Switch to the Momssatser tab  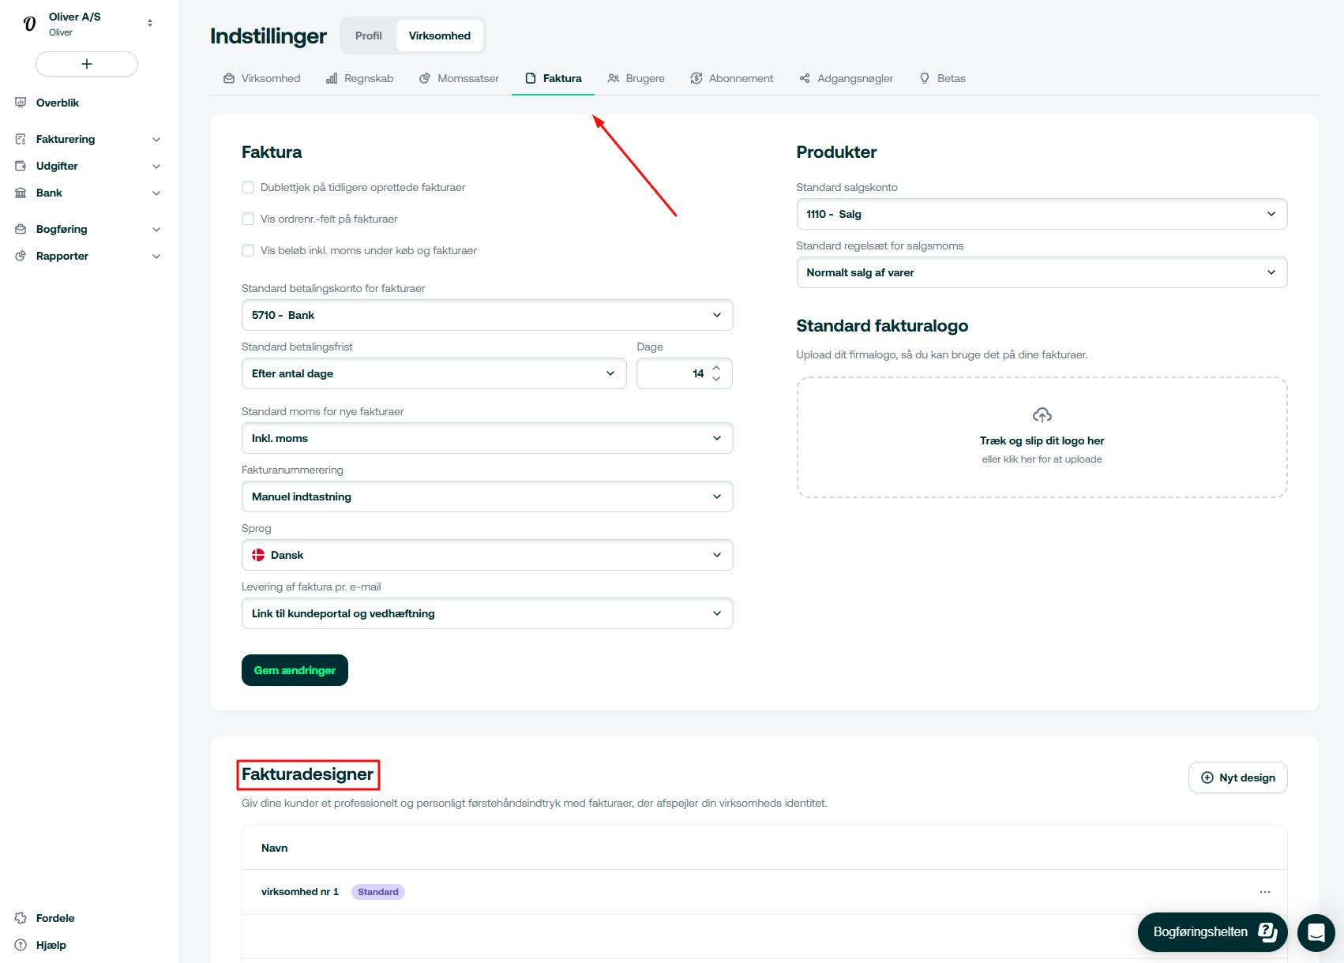pyautogui.click(x=459, y=78)
